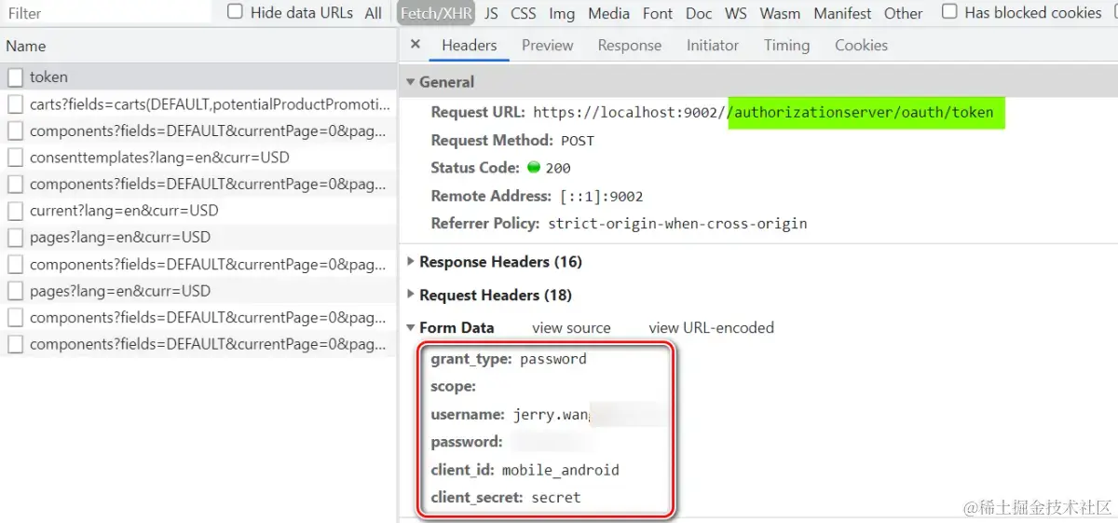Filter requests by Doc
The height and width of the screenshot is (523, 1118).
(x=699, y=13)
